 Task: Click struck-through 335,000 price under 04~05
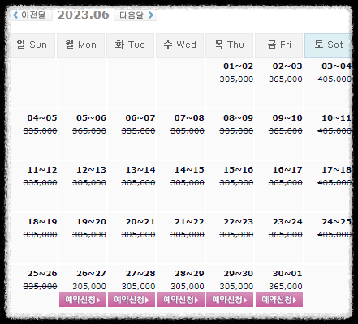click(x=41, y=130)
